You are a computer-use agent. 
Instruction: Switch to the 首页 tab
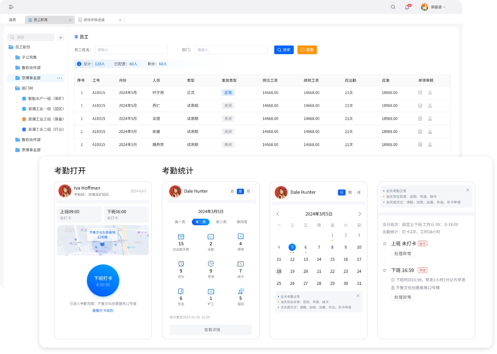(x=12, y=20)
